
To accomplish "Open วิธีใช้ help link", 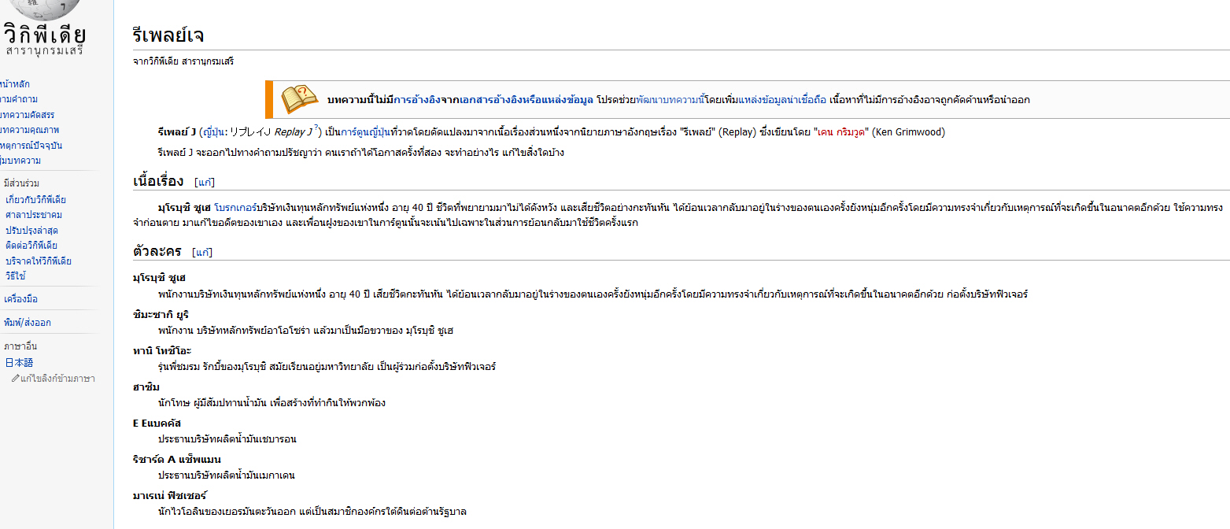I will coord(17,276).
